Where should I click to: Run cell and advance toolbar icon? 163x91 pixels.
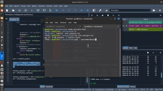[44, 10]
